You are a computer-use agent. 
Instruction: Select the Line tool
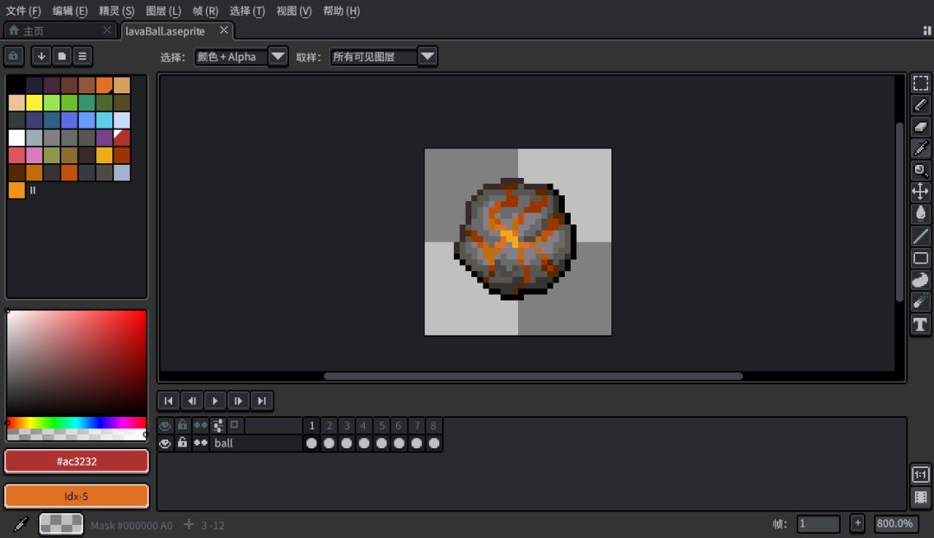tap(920, 236)
